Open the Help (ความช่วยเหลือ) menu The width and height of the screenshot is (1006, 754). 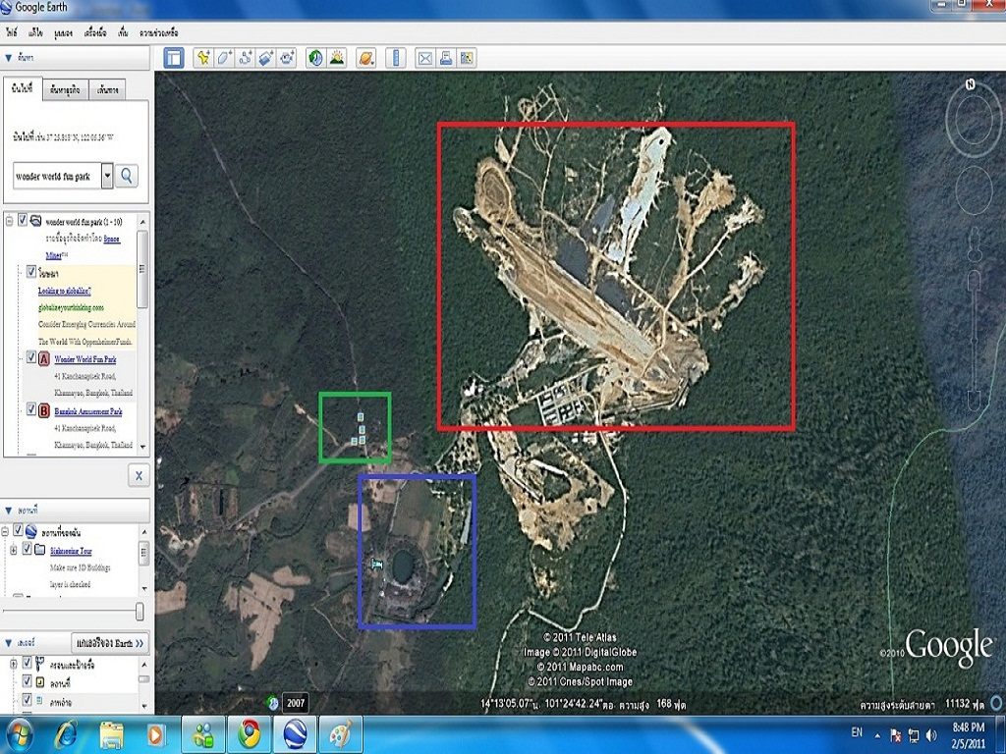tap(158, 32)
